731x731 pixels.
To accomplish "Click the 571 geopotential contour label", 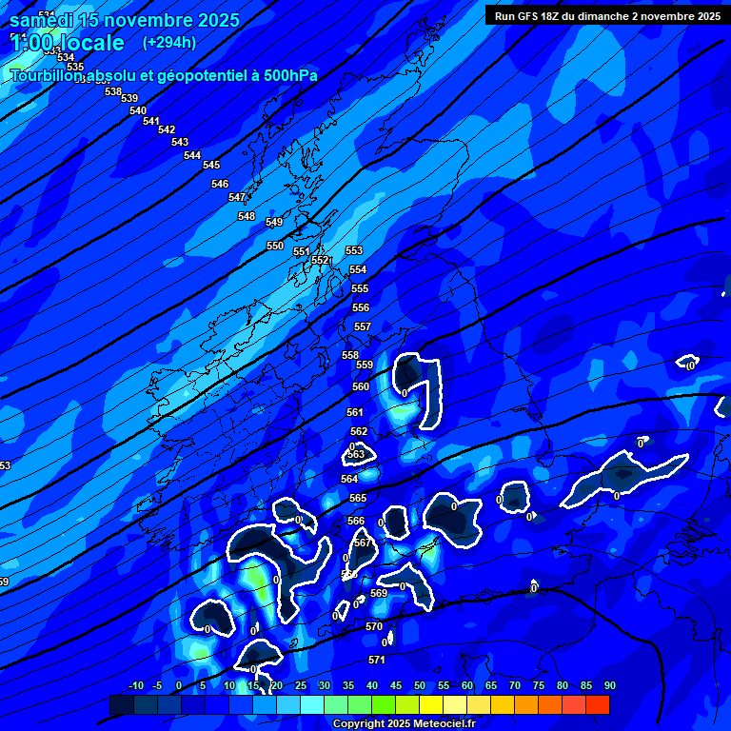I will [376, 660].
